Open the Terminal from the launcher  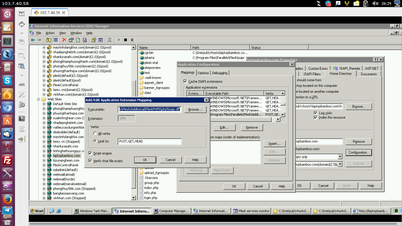[x=7, y=41]
